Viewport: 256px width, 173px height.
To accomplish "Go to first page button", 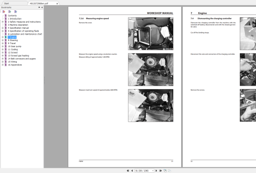I will pos(128,171).
